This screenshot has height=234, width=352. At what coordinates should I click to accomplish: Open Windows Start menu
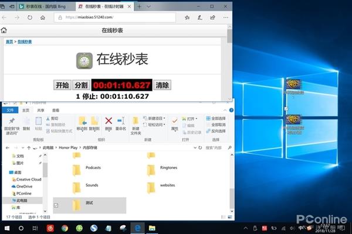click(x=7, y=228)
